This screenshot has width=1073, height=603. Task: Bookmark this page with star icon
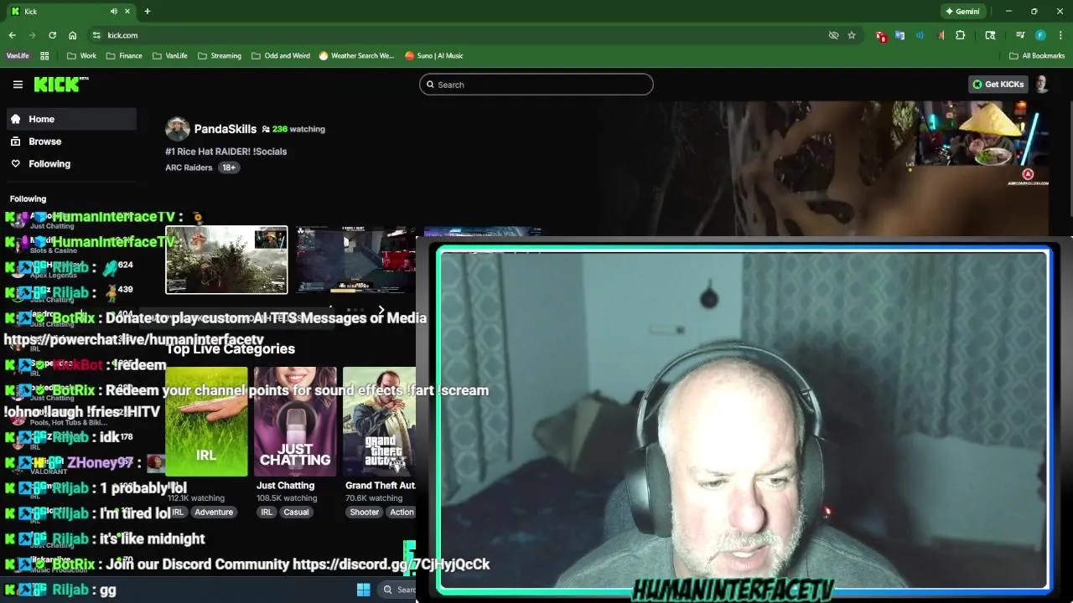coord(852,35)
